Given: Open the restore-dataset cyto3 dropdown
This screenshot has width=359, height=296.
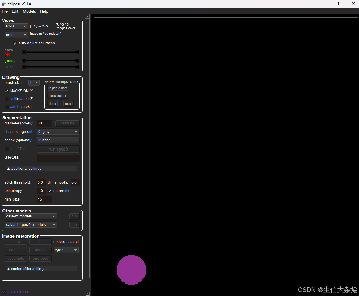Looking at the screenshot, I should [66, 250].
